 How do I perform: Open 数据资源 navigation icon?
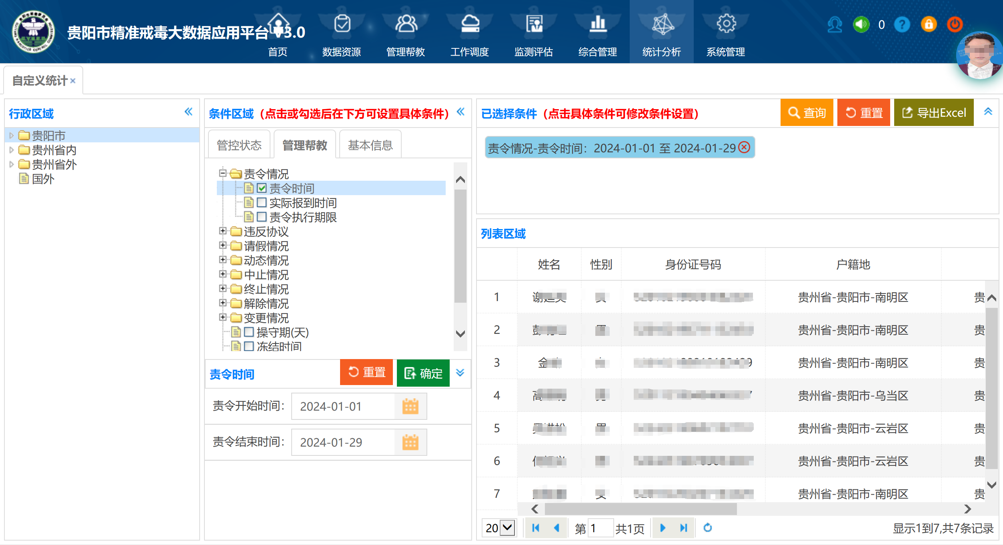342,24
